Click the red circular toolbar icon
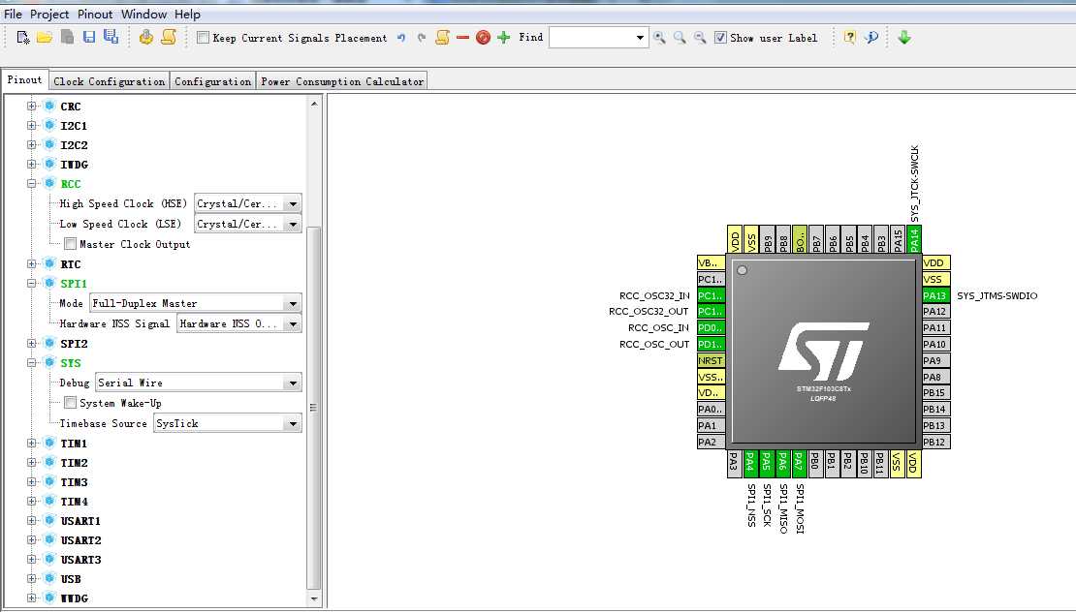This screenshot has width=1076, height=613. coord(483,38)
